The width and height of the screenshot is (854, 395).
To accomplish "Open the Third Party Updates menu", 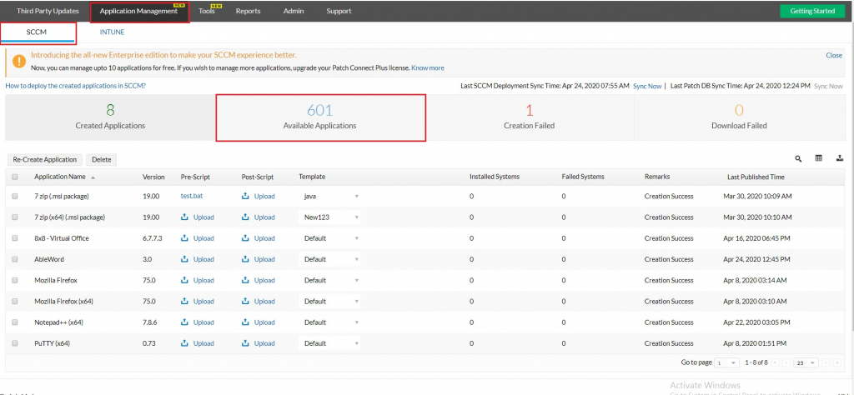I will pos(48,11).
